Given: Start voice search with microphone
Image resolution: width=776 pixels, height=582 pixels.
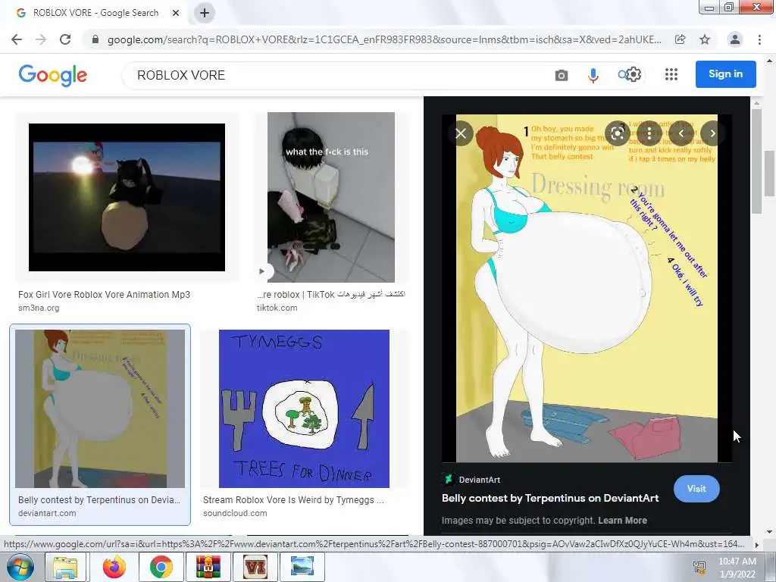Looking at the screenshot, I should [593, 75].
